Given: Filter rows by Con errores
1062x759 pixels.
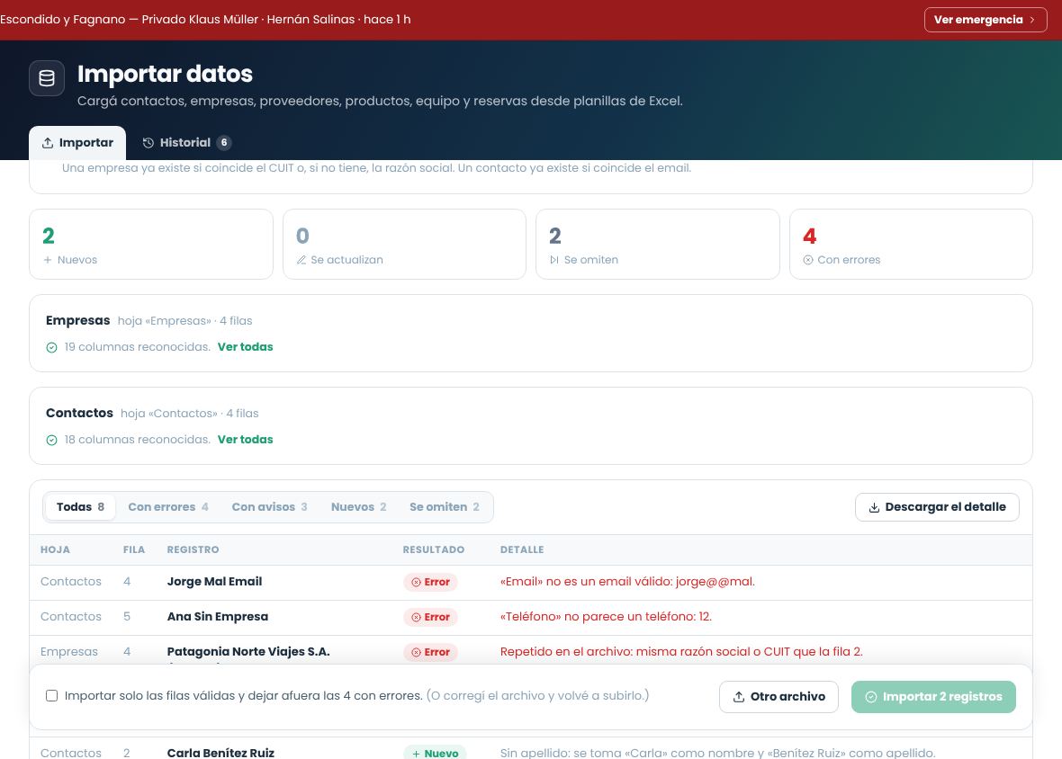Looking at the screenshot, I should tap(168, 506).
